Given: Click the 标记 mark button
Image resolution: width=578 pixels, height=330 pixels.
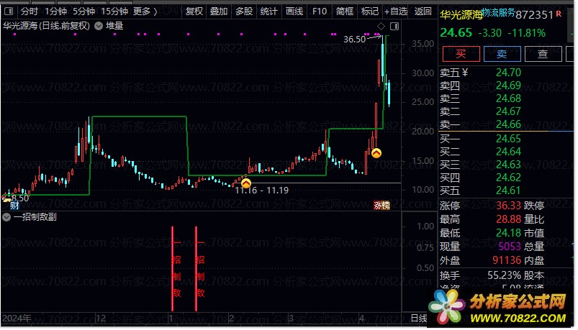Looking at the screenshot, I should point(370,12).
